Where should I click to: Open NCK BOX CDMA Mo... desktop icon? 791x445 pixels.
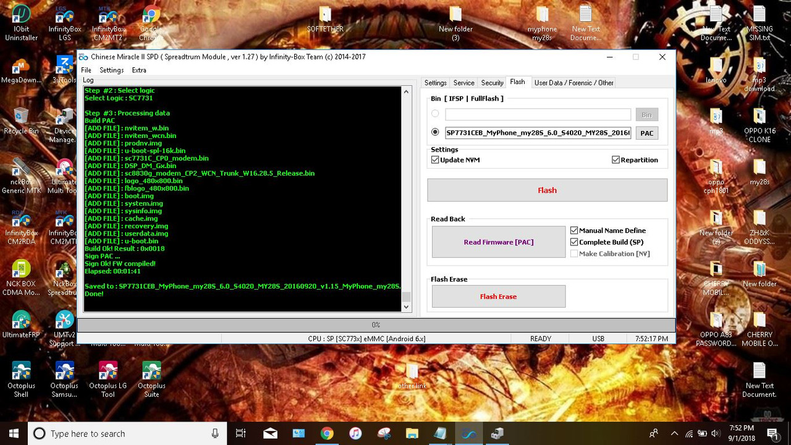click(x=21, y=278)
